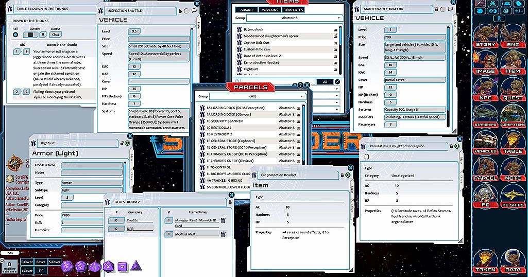
Task: Click the +/- modifiers toolbar icon
Action: click(519, 11)
